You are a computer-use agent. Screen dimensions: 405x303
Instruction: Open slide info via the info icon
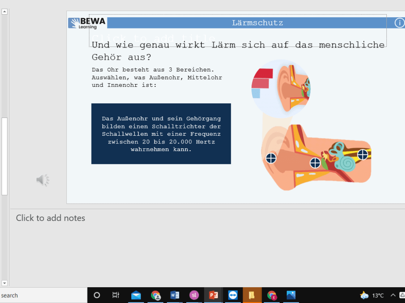click(399, 23)
